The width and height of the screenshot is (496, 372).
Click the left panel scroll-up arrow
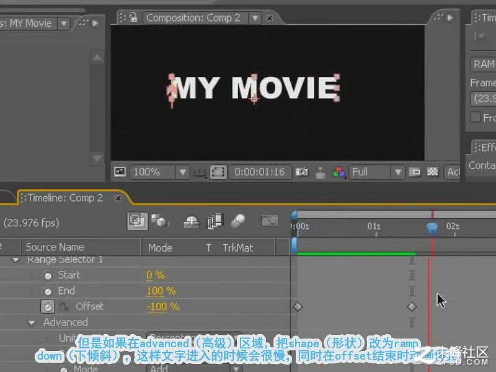pyautogui.click(x=97, y=58)
